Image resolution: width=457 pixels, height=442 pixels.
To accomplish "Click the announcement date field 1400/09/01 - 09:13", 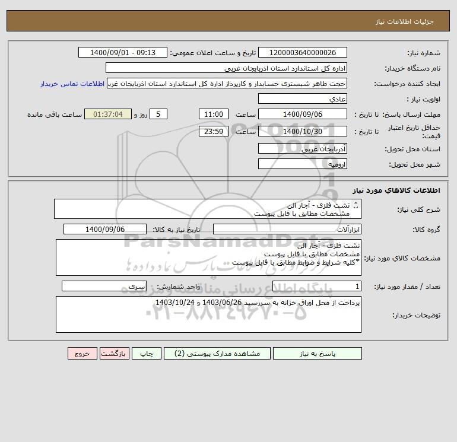I will coord(123,52).
